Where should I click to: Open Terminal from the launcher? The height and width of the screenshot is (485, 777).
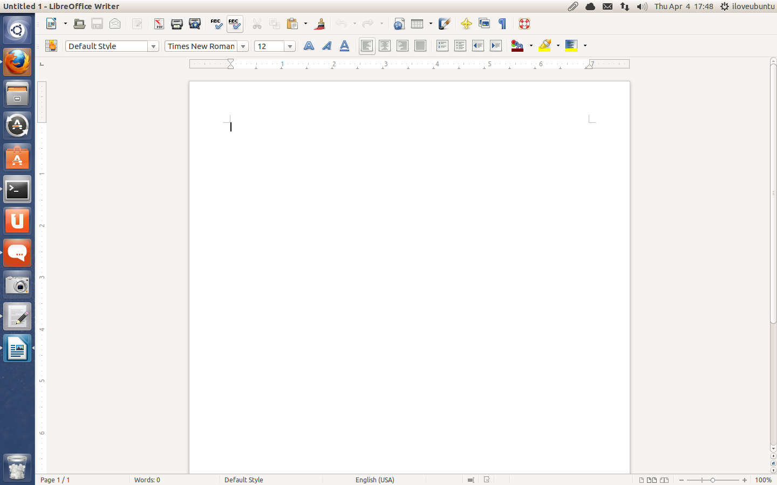[x=17, y=189]
